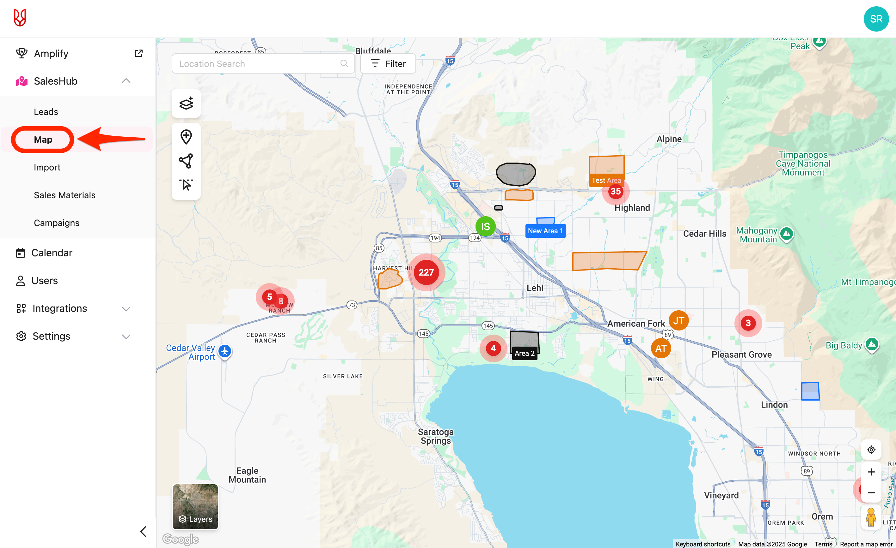Switch map using Layers satellite thumbnail
896x548 pixels.
[x=195, y=507]
